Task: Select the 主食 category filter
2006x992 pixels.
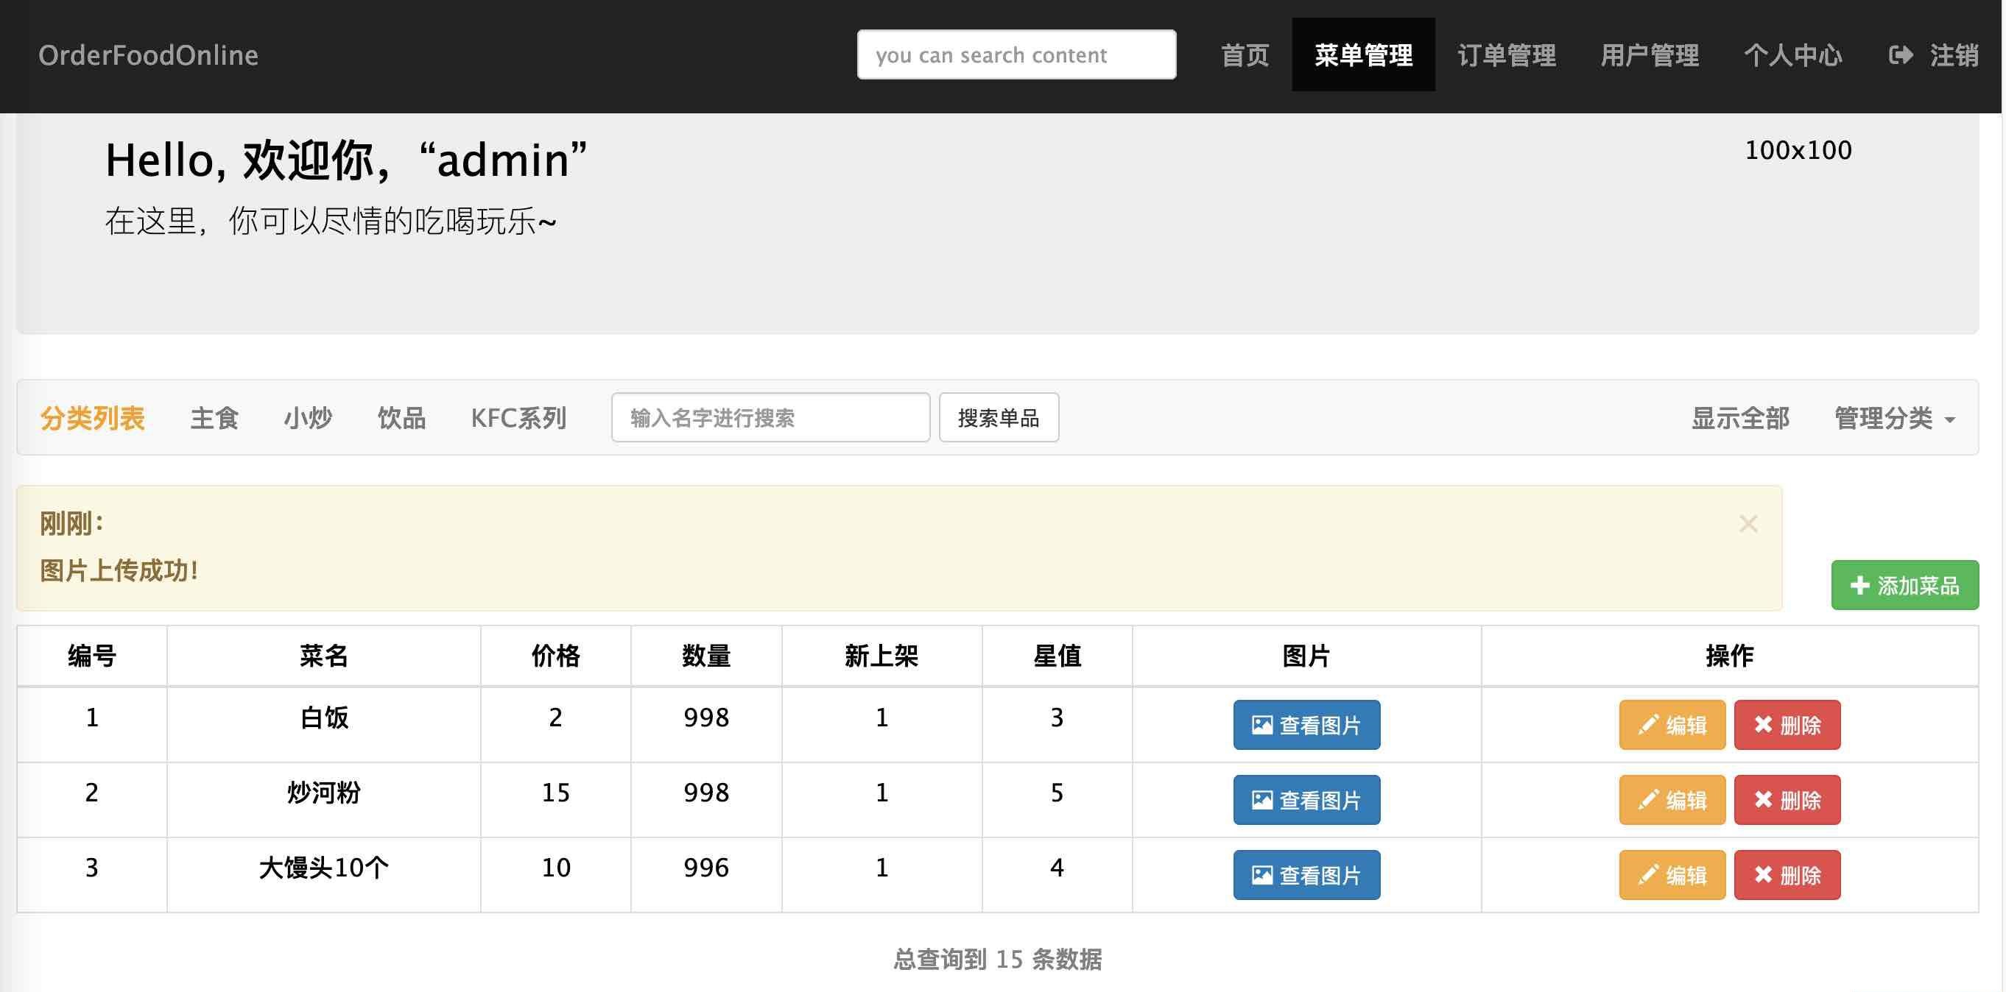Action: point(214,418)
